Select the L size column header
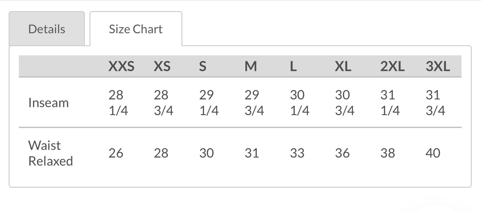This screenshot has width=481, height=212. [x=293, y=67]
